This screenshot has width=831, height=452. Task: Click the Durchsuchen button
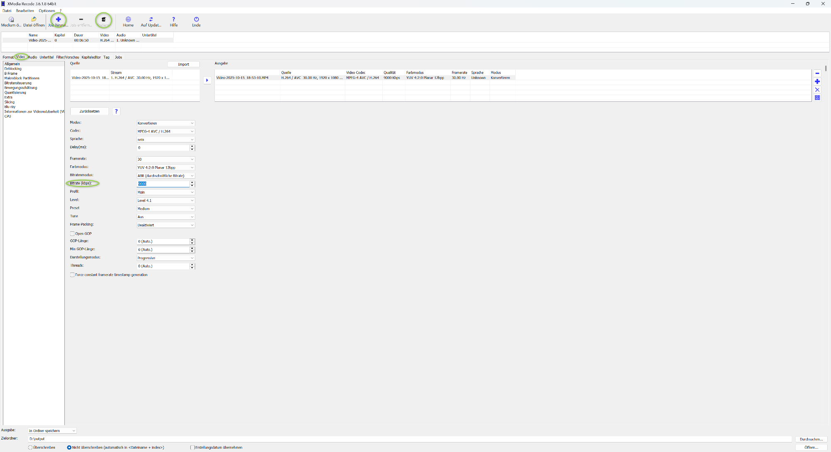pyautogui.click(x=811, y=439)
